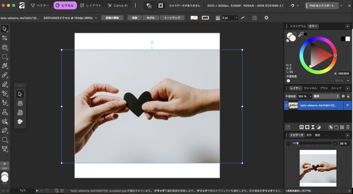Expand the stroke width 0 pt dropdown
Viewport: 353px width, 194px height.
point(236,18)
